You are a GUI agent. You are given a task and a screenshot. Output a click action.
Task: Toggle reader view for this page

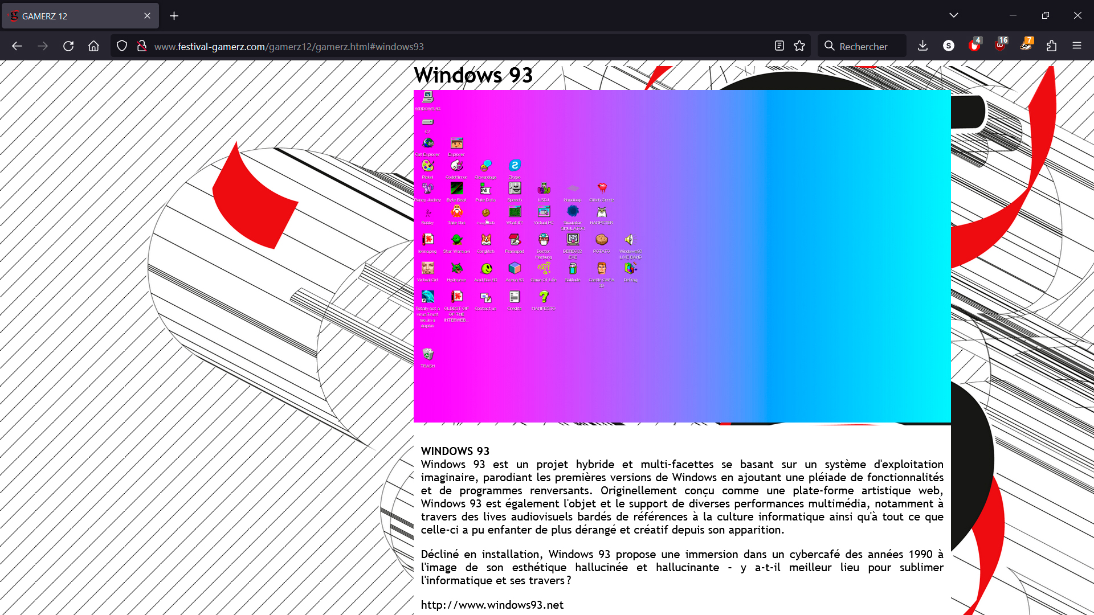point(779,46)
